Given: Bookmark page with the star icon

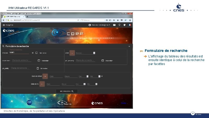Looking at the screenshot, I should [x=107, y=20].
